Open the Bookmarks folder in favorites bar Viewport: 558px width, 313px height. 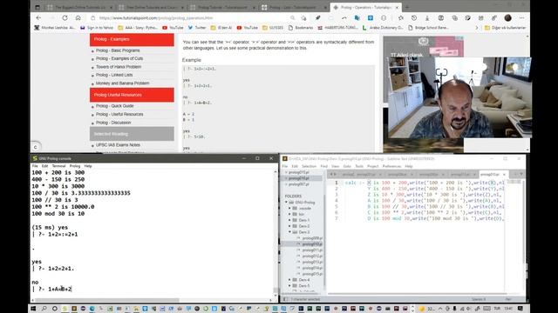300,28
